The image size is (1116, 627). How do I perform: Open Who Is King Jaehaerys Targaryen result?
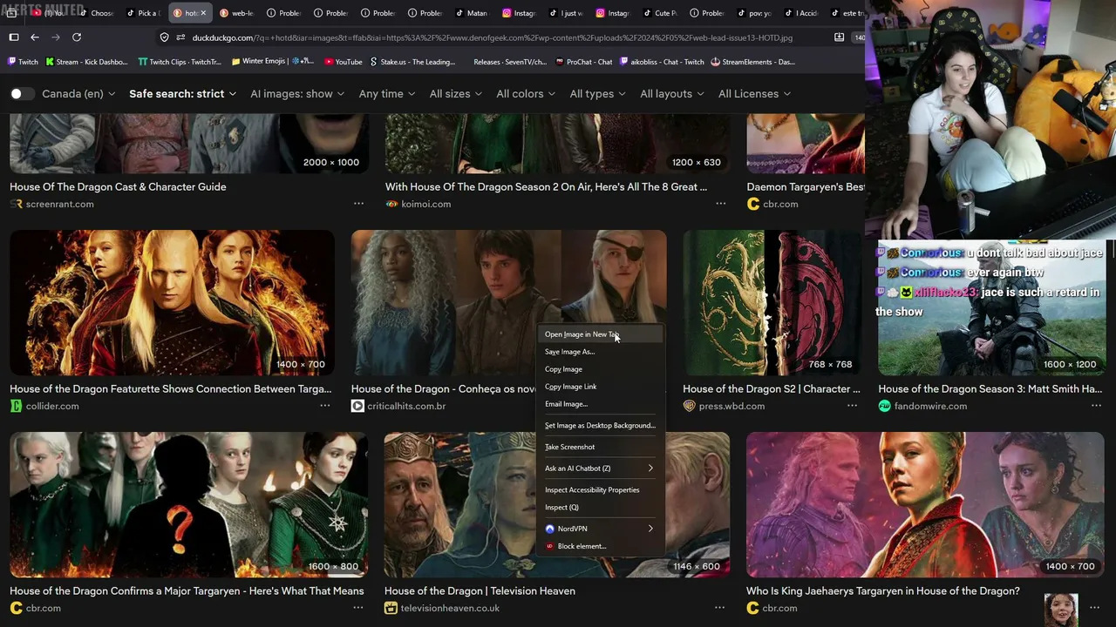[x=883, y=591]
